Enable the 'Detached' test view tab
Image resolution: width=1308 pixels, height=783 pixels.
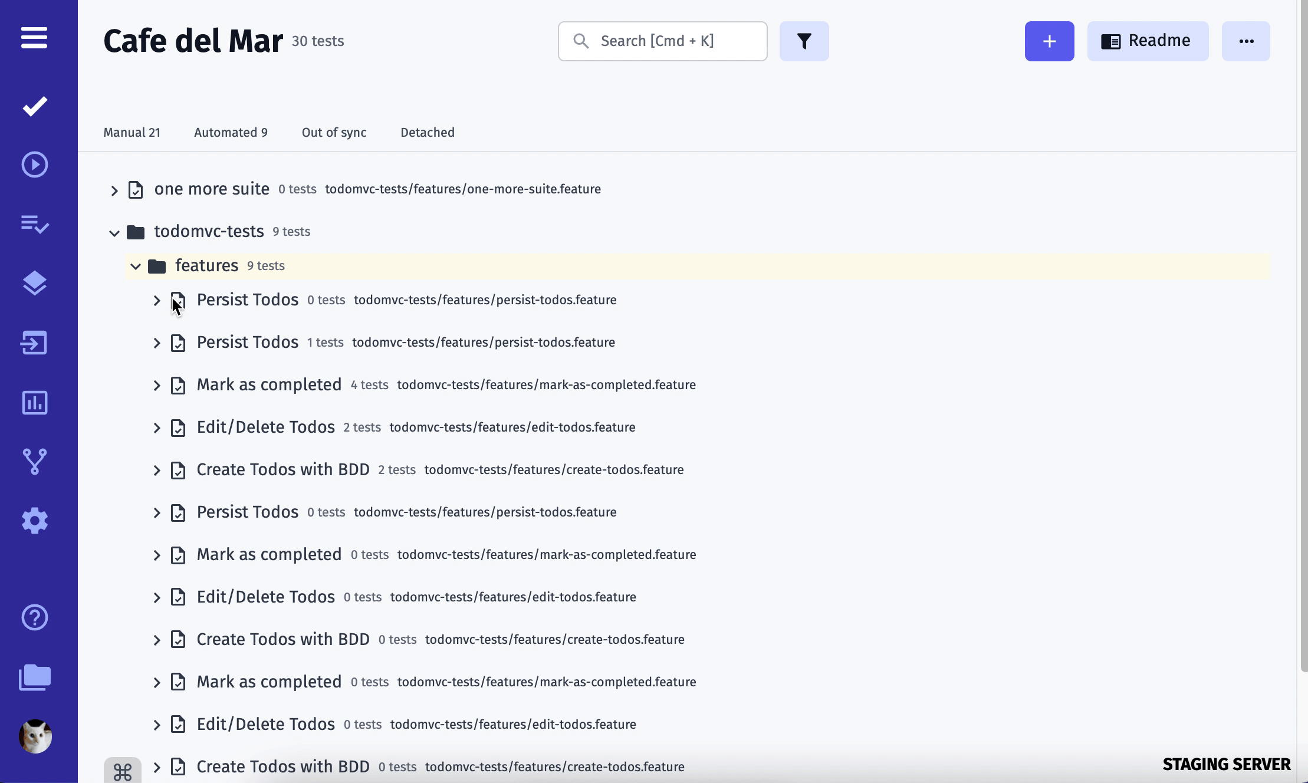(x=427, y=132)
